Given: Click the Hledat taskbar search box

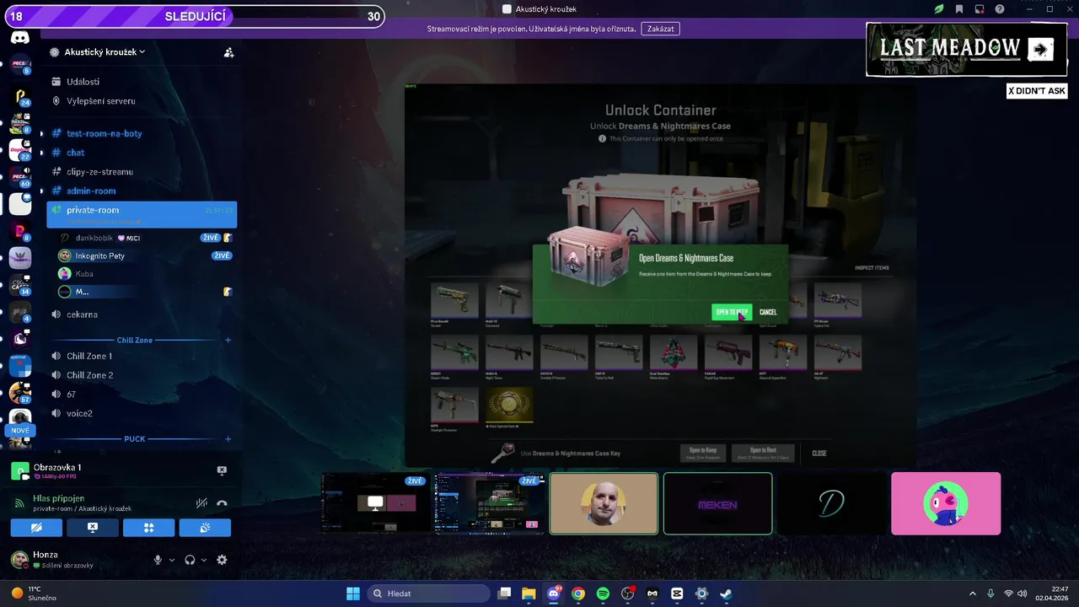Looking at the screenshot, I should pyautogui.click(x=429, y=594).
